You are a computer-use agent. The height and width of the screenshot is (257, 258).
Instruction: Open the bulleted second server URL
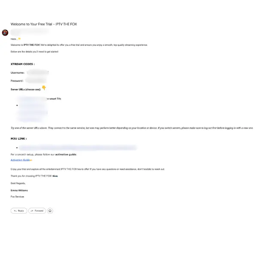[x=32, y=105]
